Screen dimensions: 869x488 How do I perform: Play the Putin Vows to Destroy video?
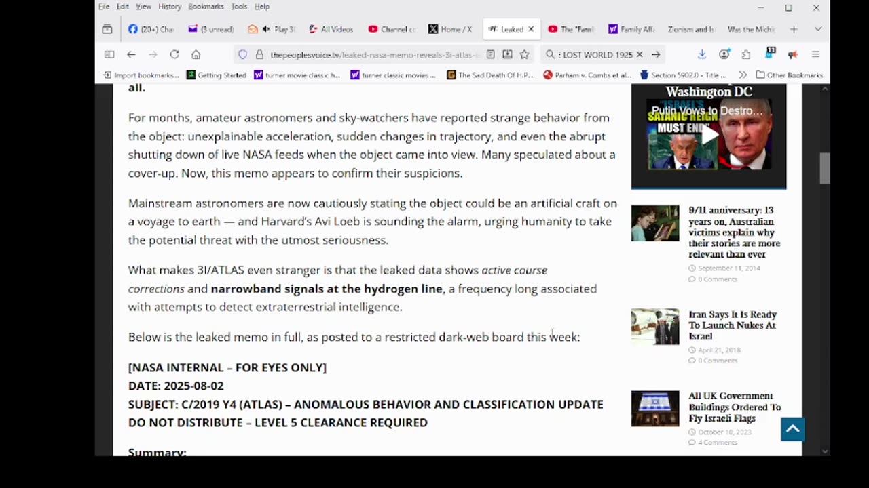(709, 136)
